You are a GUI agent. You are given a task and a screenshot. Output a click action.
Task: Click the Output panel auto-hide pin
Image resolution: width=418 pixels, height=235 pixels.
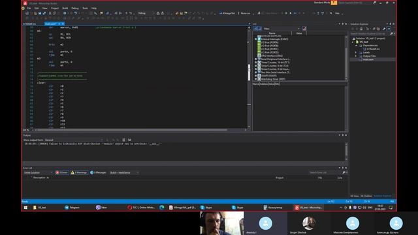(343, 135)
